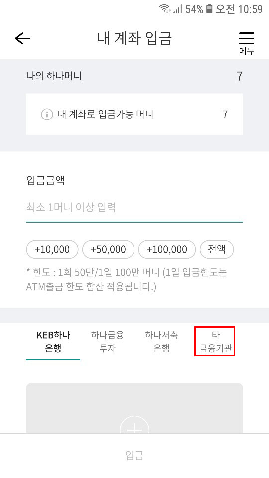The height and width of the screenshot is (478, 269).
Task: Select 전액 full amount button
Action: [217, 249]
